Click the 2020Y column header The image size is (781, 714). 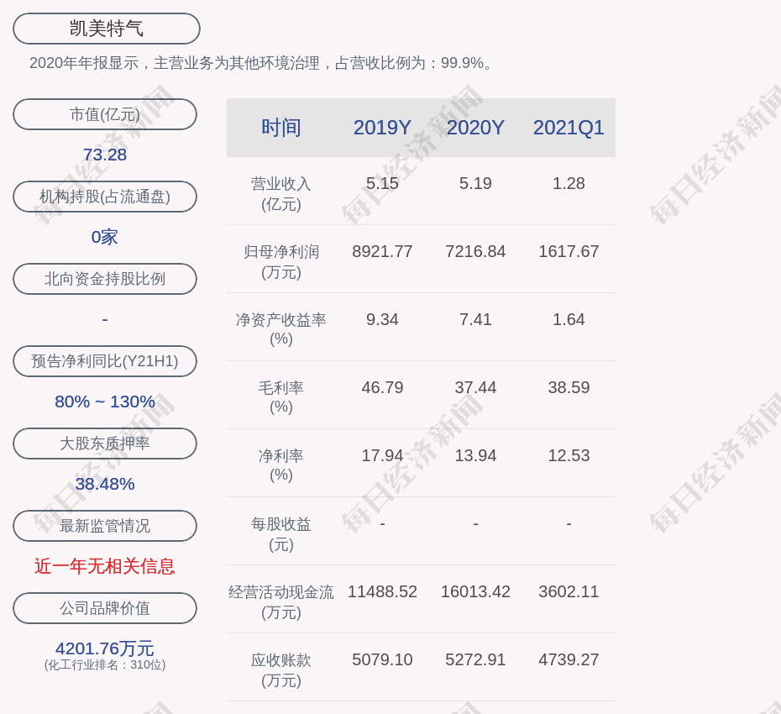[475, 128]
